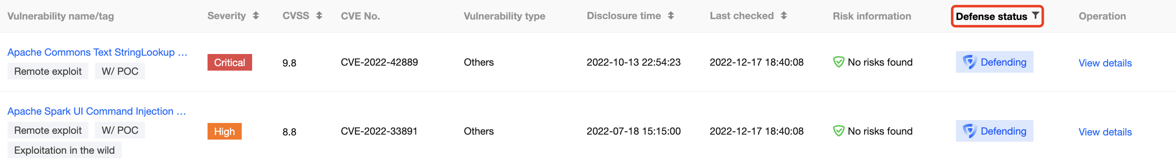This screenshot has width=1176, height=167.
Task: Click Defending shield icon for Apache Spark
Action: (969, 132)
